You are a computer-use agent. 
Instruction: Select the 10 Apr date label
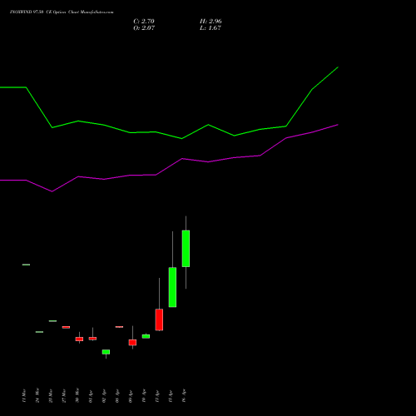[x=144, y=396]
